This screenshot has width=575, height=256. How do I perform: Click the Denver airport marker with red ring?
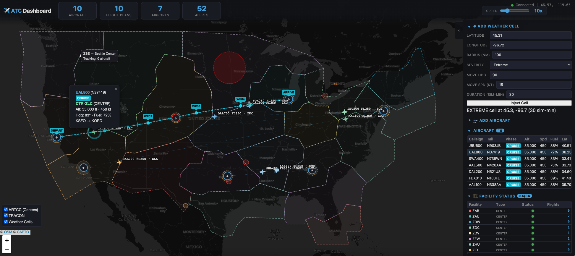176,118
